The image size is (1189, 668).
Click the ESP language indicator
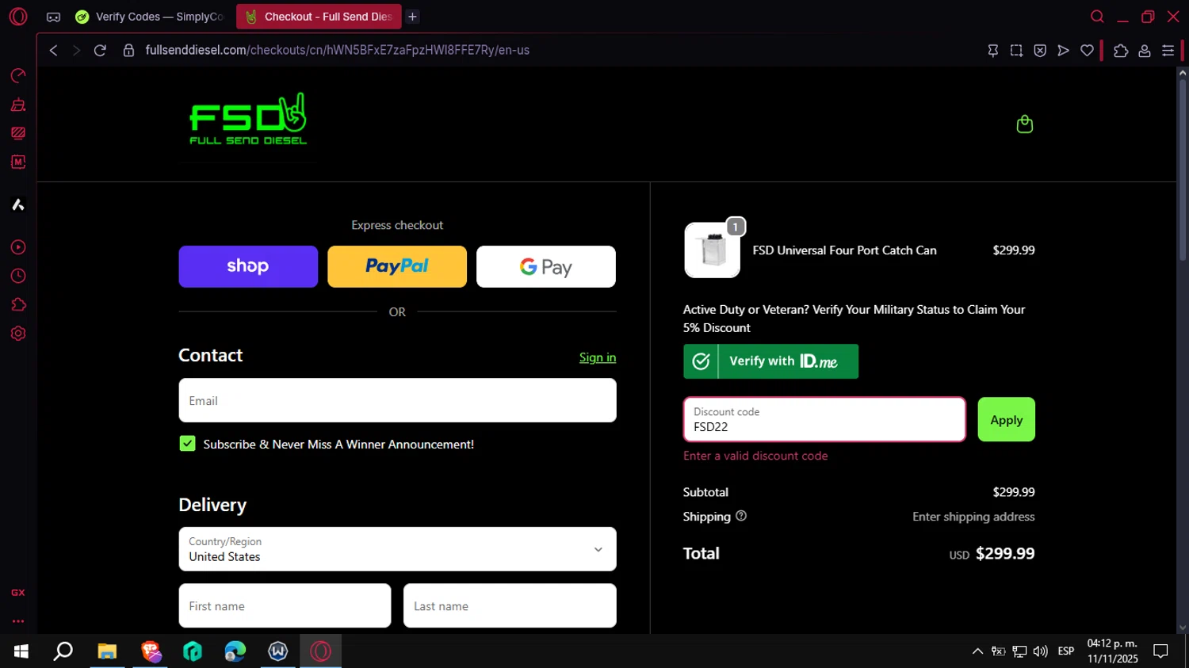(x=1066, y=651)
